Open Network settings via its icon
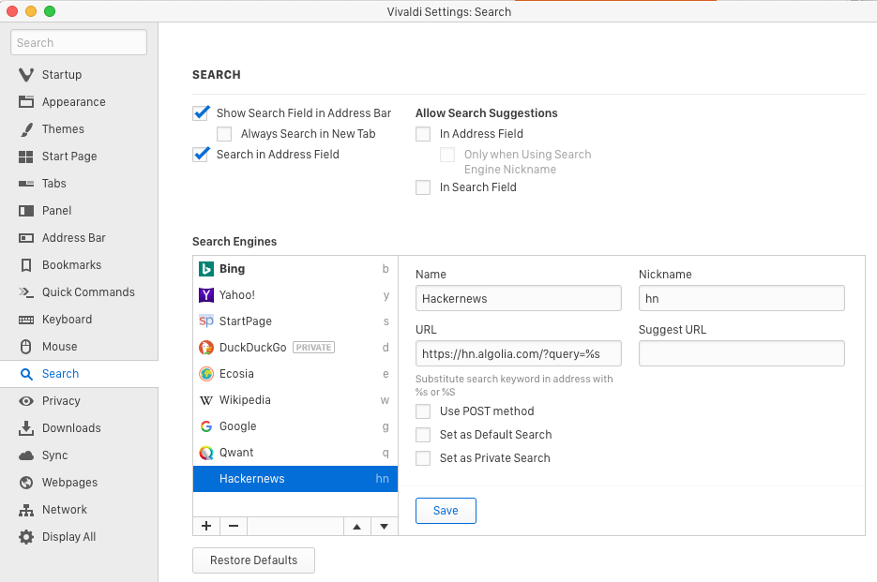The image size is (877, 582). coord(66,509)
